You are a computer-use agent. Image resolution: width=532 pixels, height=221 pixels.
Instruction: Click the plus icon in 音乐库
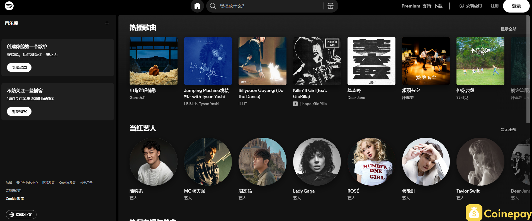107,23
